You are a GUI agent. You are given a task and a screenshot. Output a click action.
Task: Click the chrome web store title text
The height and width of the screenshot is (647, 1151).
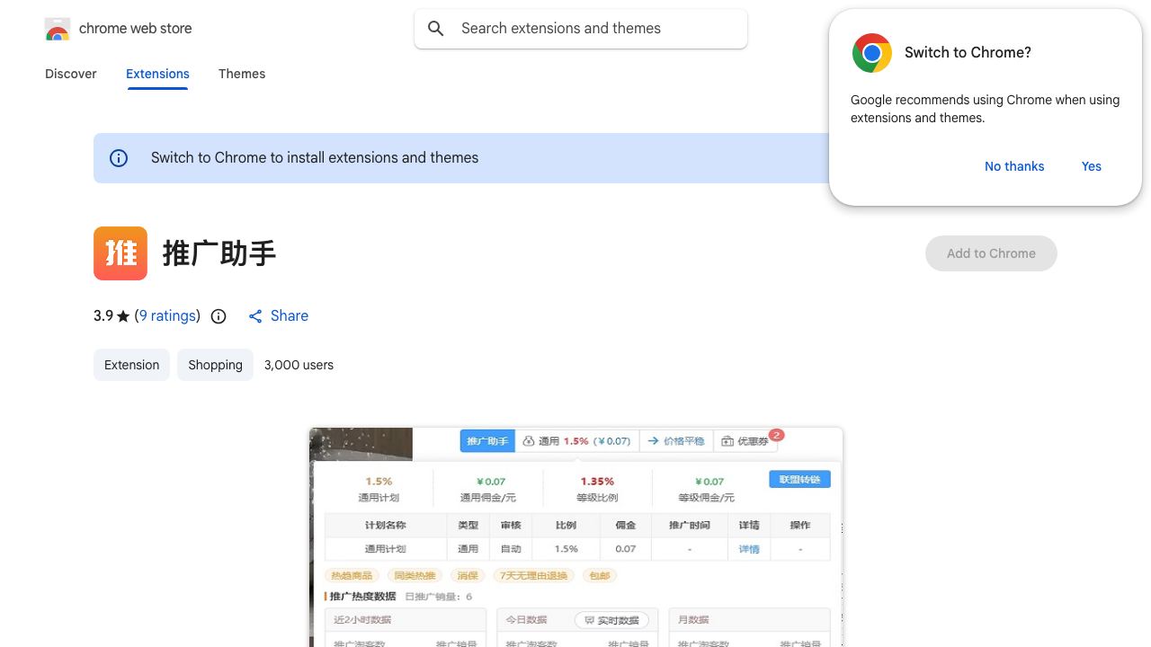[136, 29]
